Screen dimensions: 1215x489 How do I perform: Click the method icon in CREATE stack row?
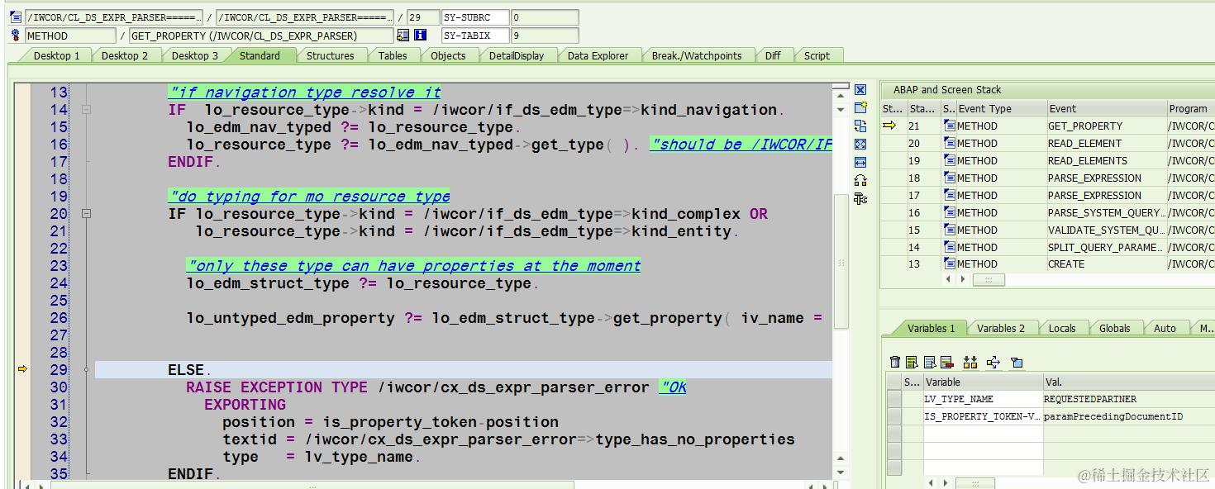pyautogui.click(x=949, y=264)
